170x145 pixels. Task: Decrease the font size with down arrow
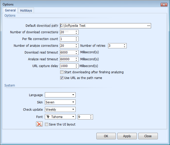(x=91, y=118)
